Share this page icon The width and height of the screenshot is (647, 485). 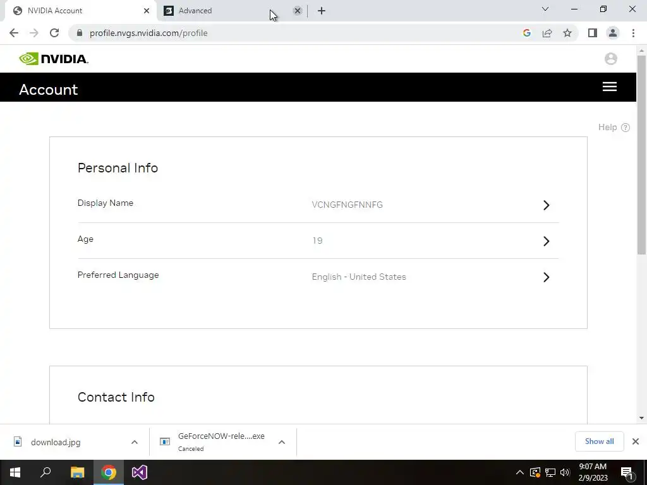[547, 33]
